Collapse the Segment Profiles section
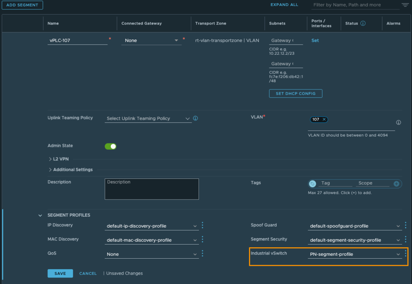Viewport: 412px width, 284px height. tap(40, 216)
